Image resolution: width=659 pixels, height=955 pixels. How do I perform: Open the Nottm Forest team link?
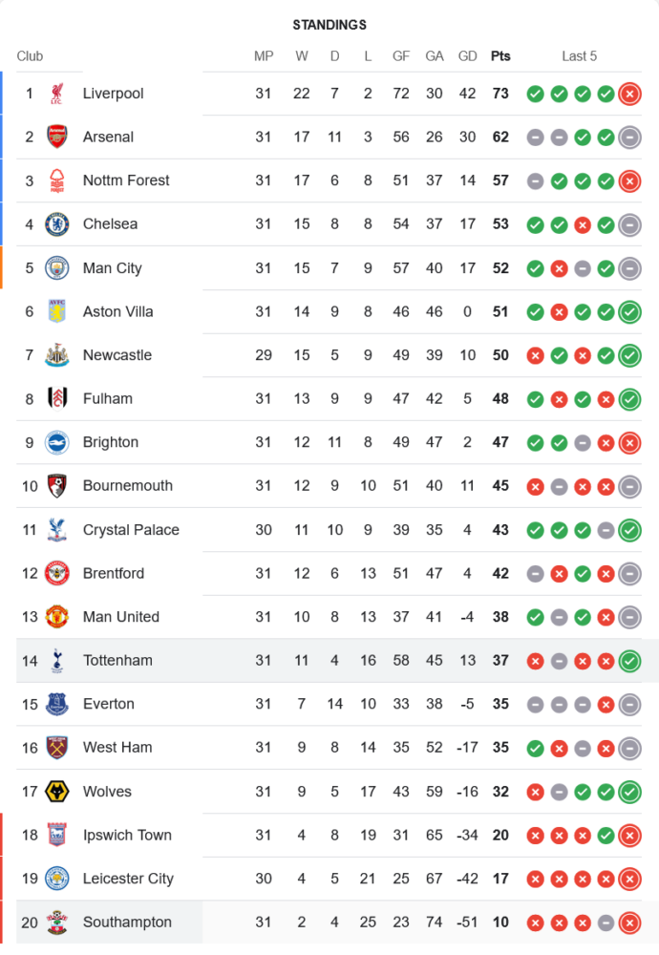(126, 180)
